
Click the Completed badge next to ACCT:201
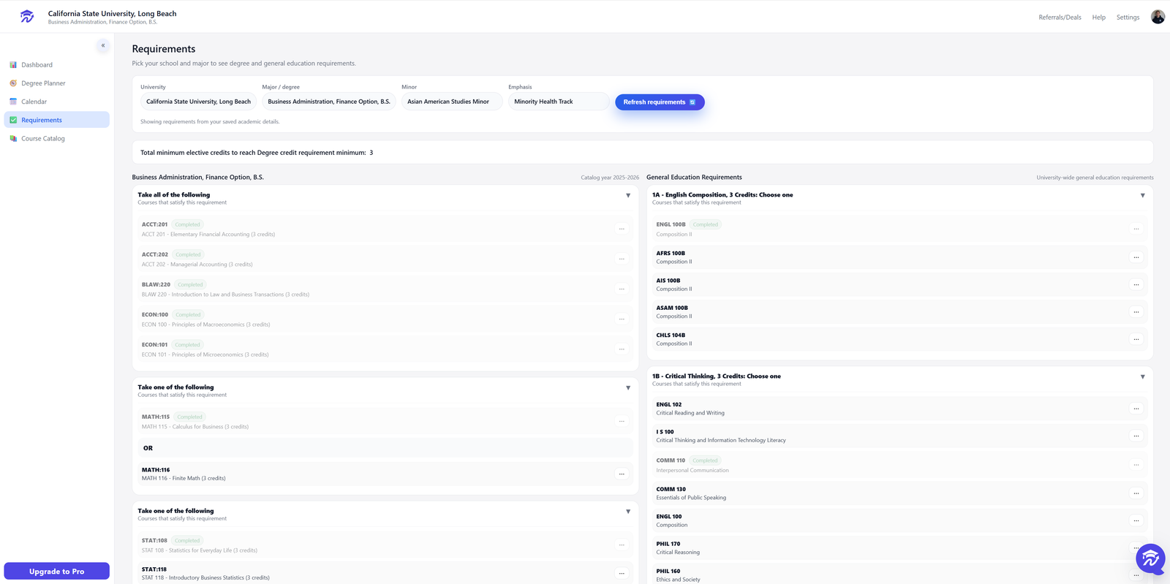tap(187, 224)
